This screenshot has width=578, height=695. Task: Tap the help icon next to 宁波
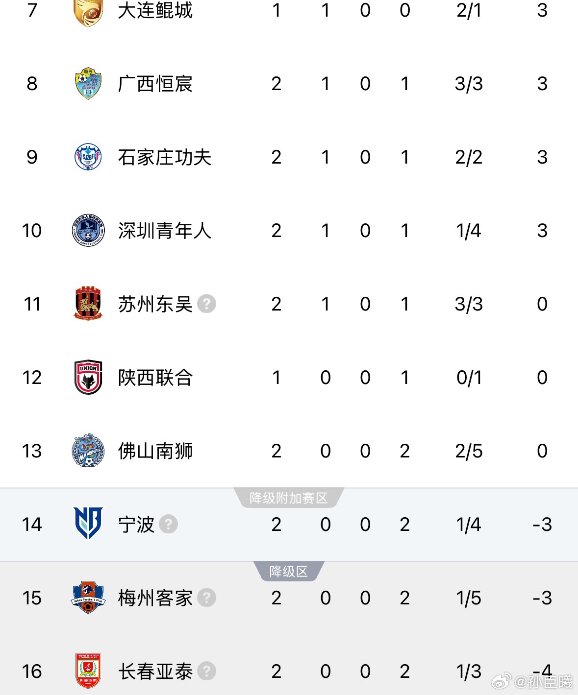click(168, 525)
